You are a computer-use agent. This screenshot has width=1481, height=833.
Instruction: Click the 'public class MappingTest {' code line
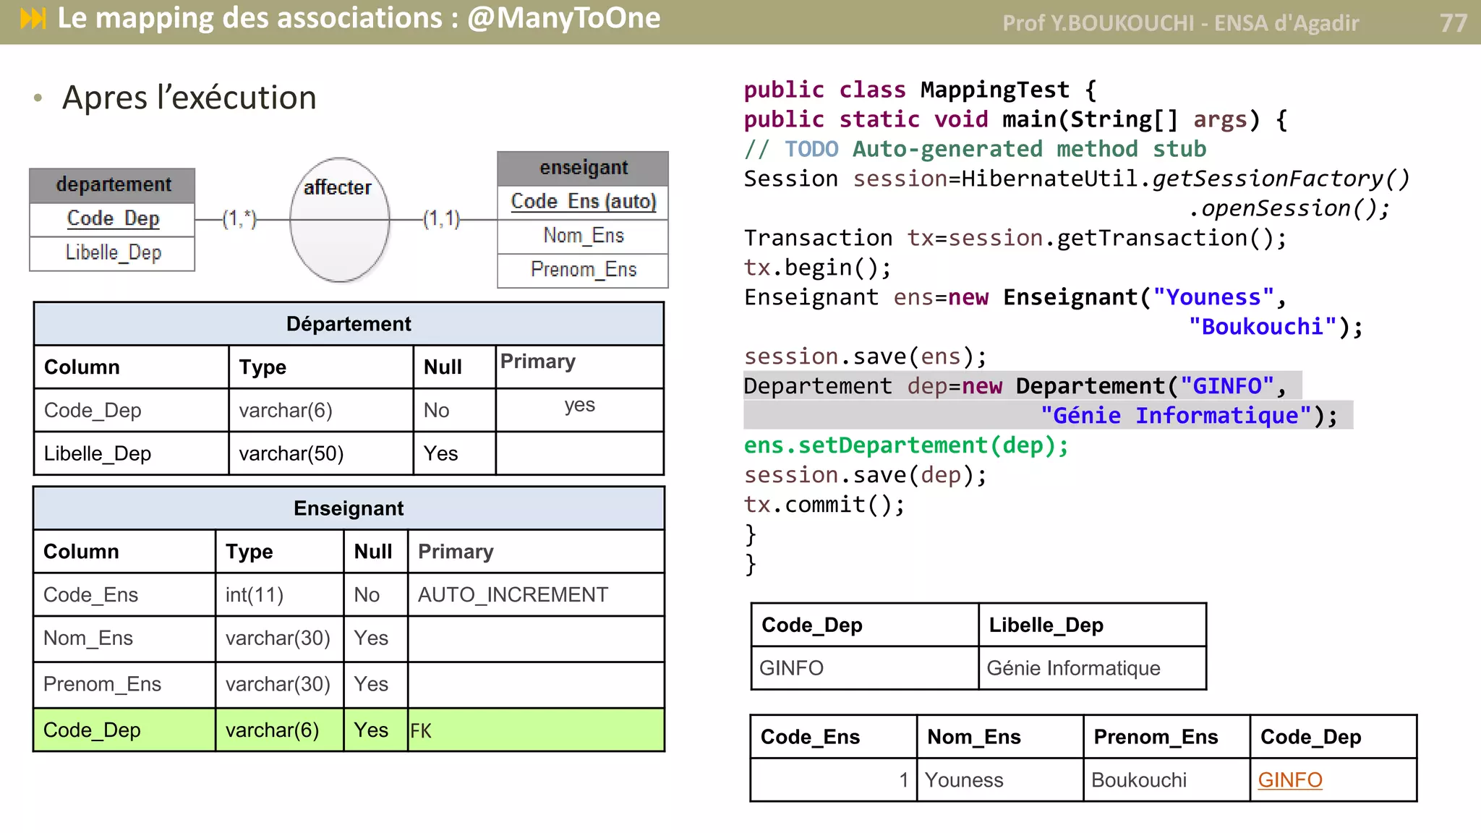pyautogui.click(x=921, y=90)
